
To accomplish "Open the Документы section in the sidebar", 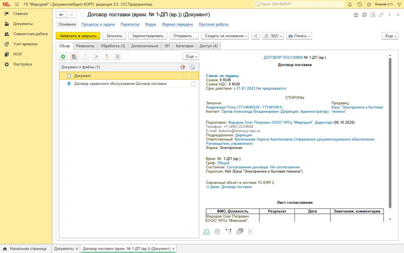I will click(23, 24).
